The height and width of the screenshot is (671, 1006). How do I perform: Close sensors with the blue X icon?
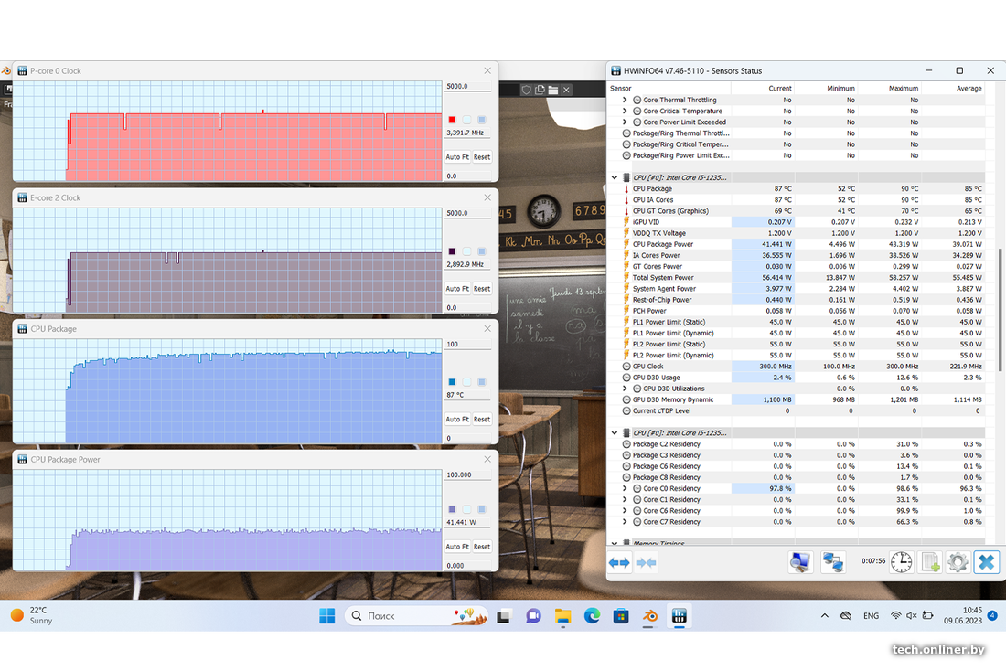pyautogui.click(x=987, y=562)
